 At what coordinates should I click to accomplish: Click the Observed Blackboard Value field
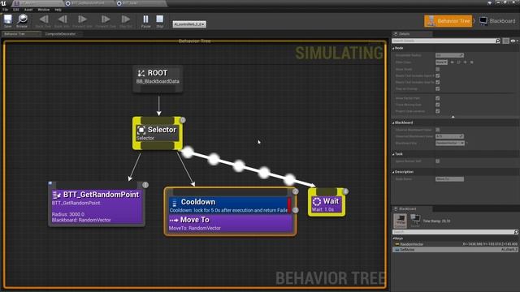pyautogui.click(x=449, y=136)
